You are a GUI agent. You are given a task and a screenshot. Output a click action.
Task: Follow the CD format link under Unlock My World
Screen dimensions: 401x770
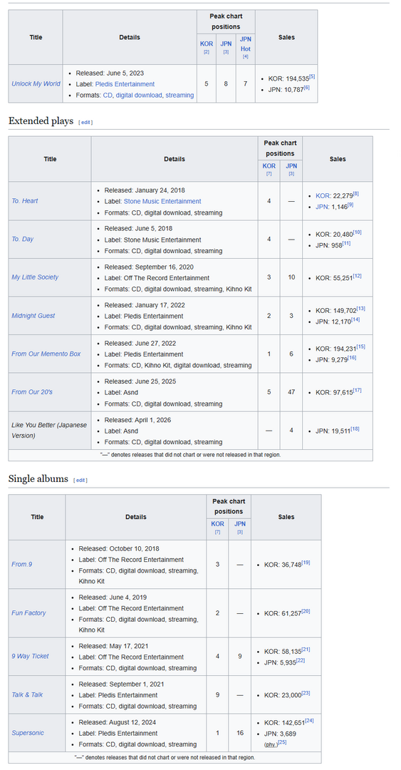click(108, 96)
